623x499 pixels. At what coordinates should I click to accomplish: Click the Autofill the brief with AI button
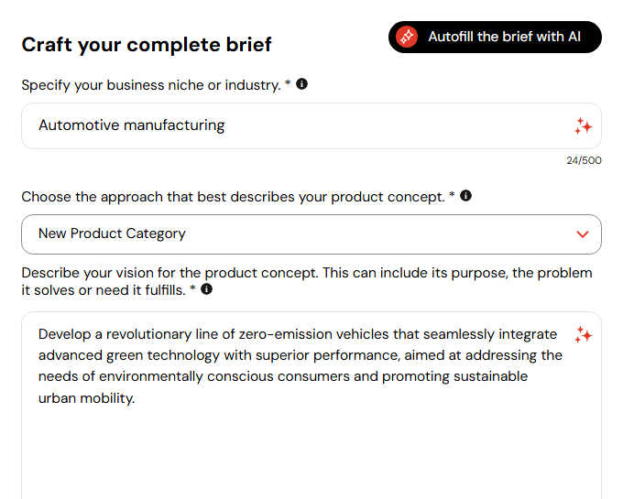[x=495, y=37]
